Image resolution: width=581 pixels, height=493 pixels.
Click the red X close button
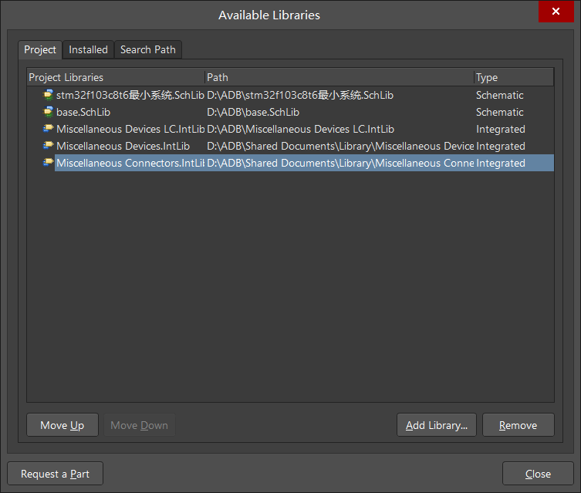click(556, 12)
